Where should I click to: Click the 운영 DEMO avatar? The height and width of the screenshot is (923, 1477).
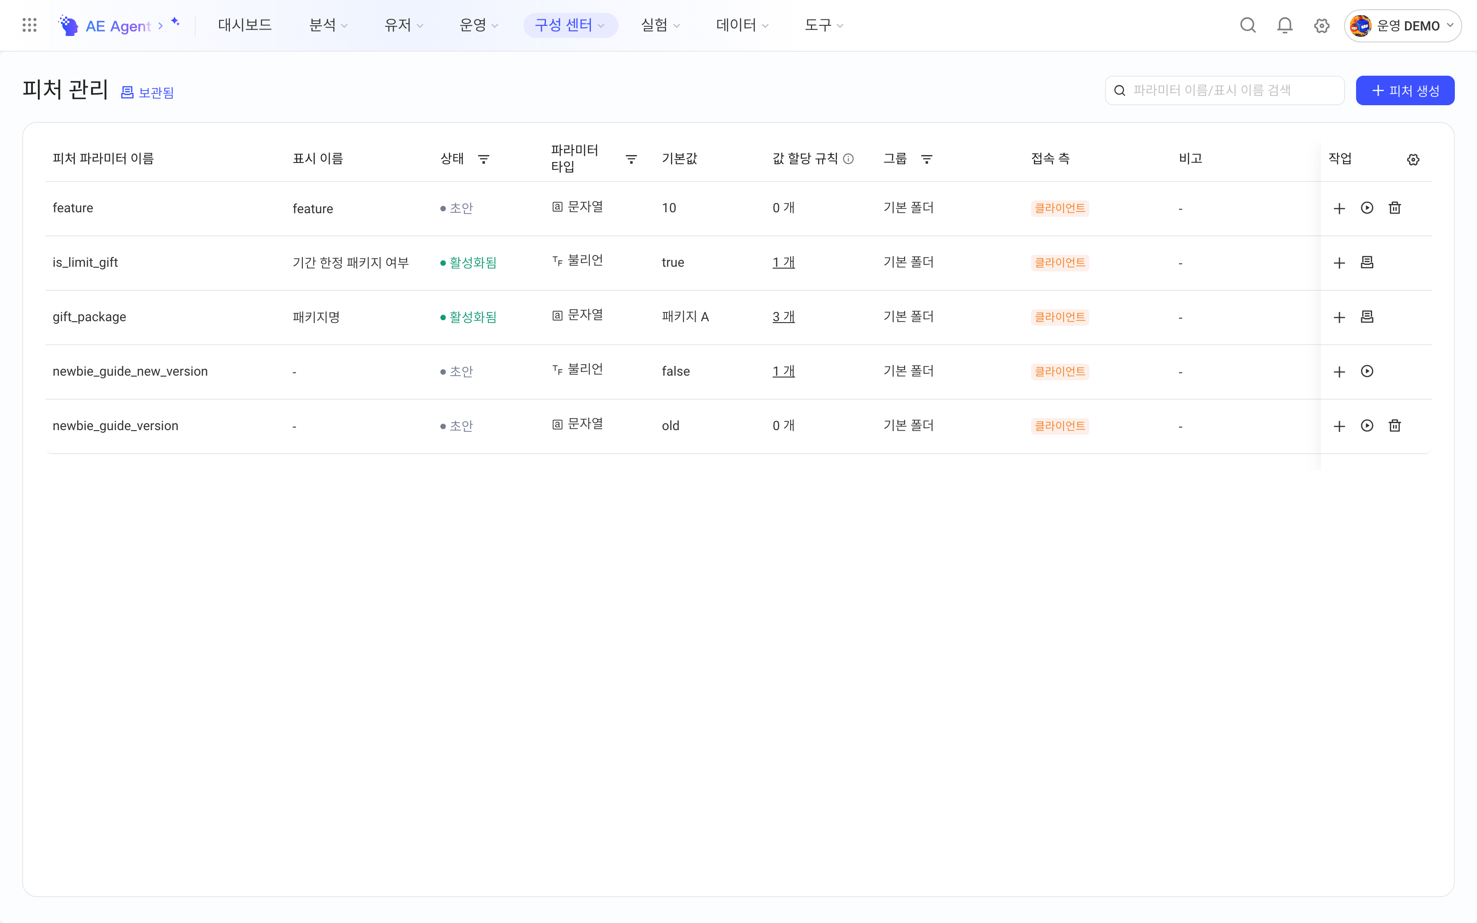point(1360,26)
